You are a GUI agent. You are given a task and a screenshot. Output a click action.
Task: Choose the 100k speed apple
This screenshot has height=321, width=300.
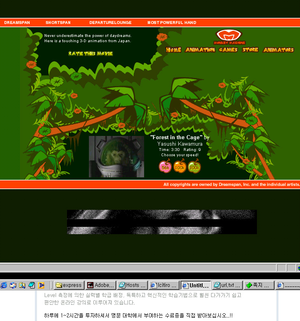(x=179, y=166)
